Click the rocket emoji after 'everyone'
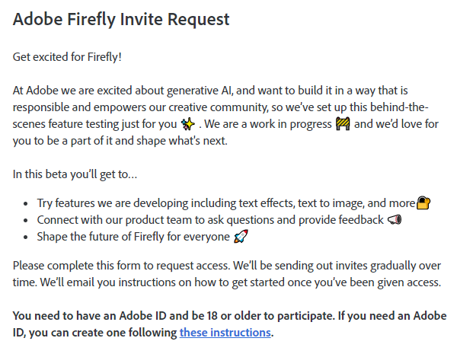 coord(241,237)
